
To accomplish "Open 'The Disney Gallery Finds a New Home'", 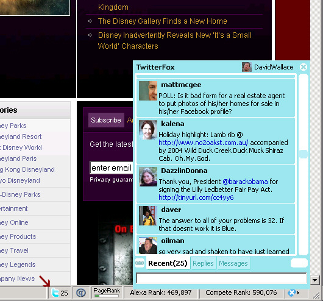I will (162, 21).
